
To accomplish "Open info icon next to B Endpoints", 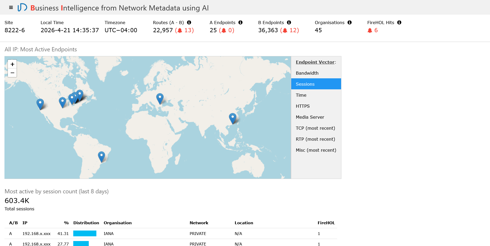I will (x=289, y=23).
